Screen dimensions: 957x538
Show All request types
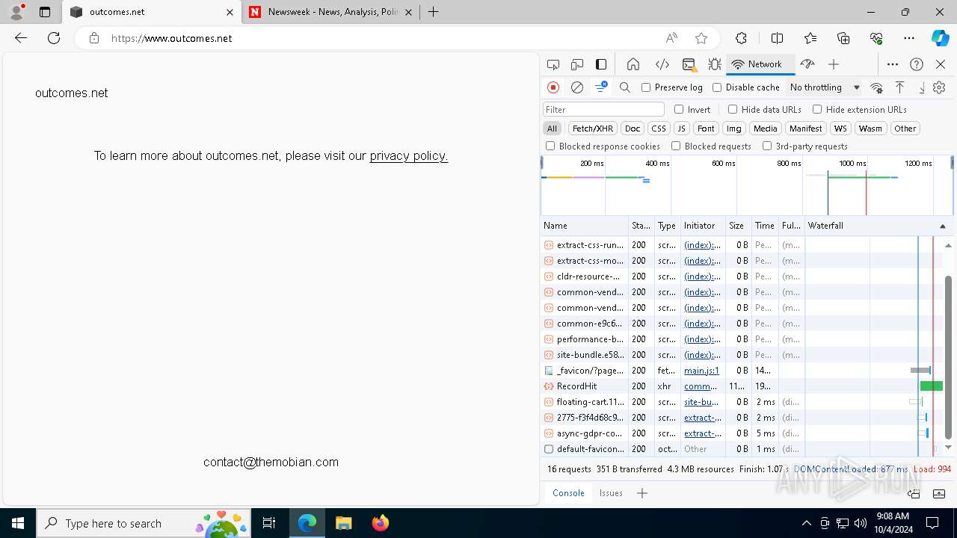(x=552, y=129)
